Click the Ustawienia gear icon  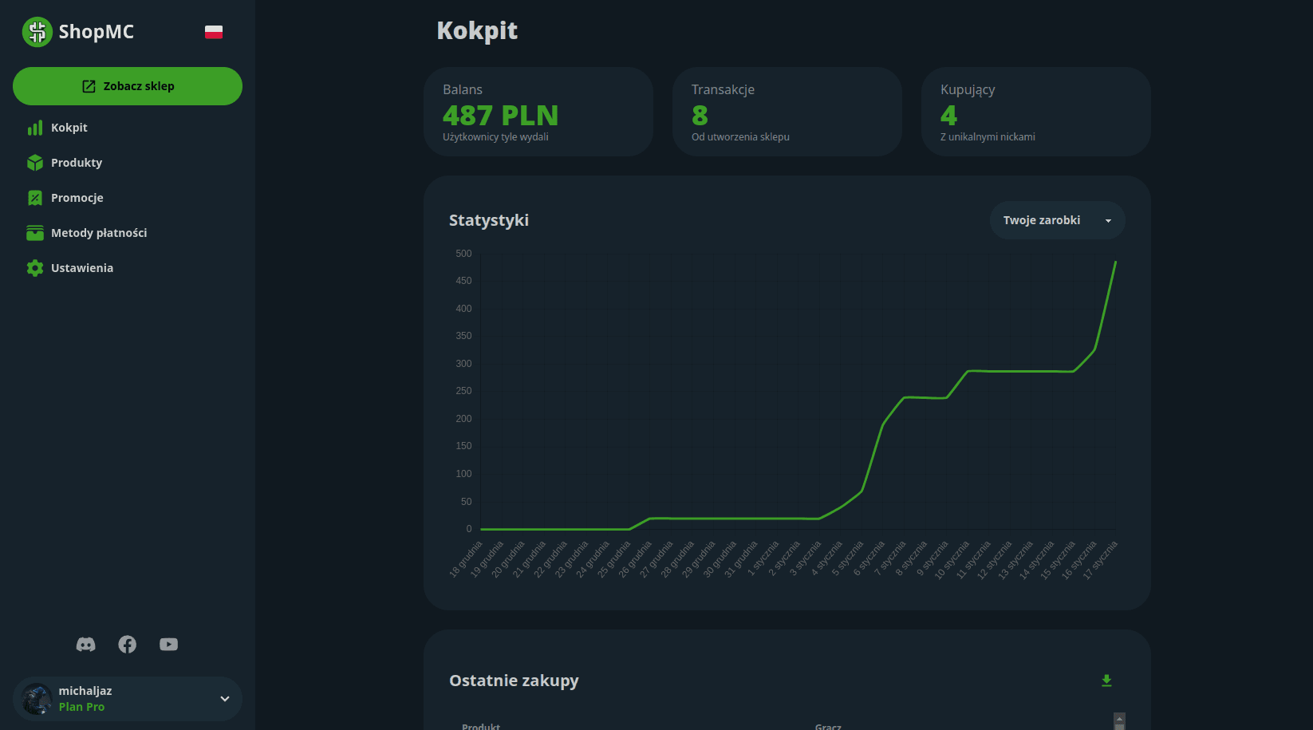tap(35, 268)
